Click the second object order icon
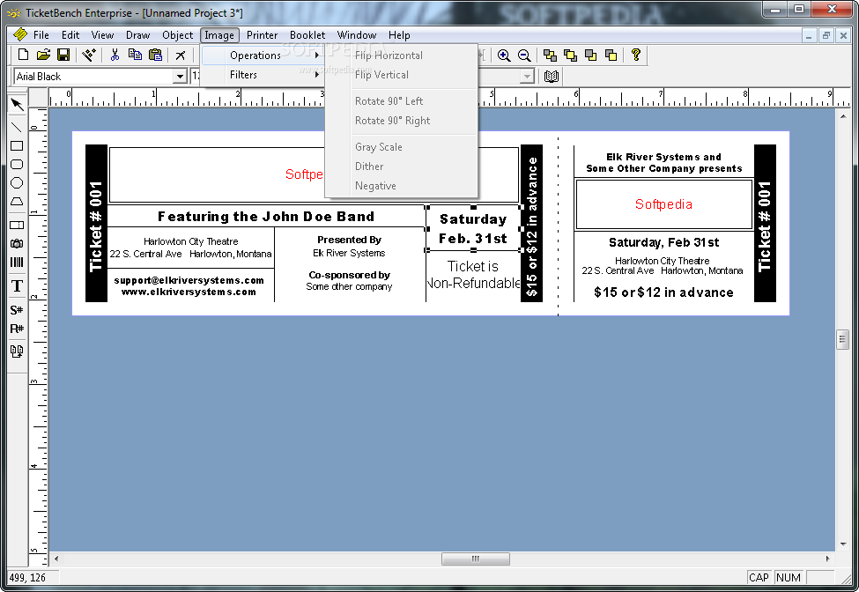The image size is (859, 592). coord(570,55)
